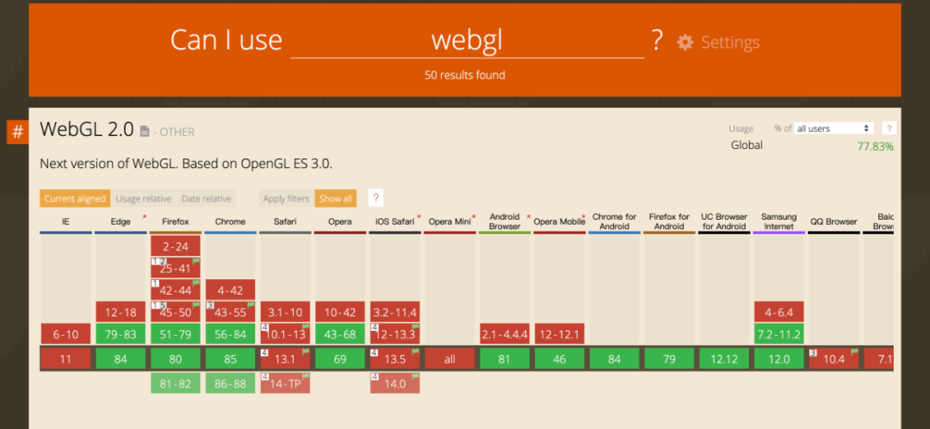Image resolution: width=930 pixels, height=429 pixels.
Task: Click the Opera Mobile column header
Action: (560, 222)
